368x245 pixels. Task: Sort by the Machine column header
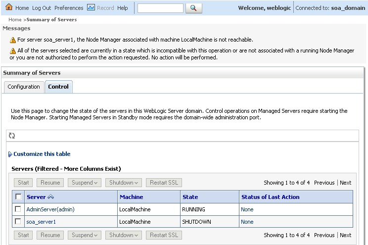point(132,197)
